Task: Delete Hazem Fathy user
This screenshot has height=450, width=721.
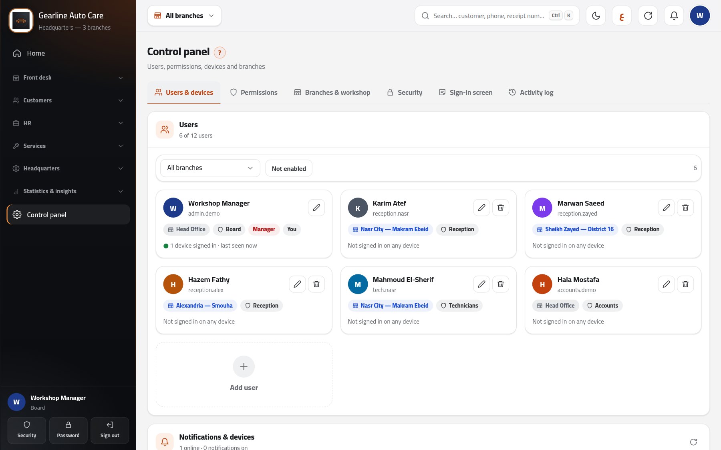Action: 316,284
